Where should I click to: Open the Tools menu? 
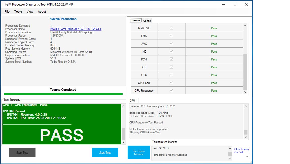18,12
